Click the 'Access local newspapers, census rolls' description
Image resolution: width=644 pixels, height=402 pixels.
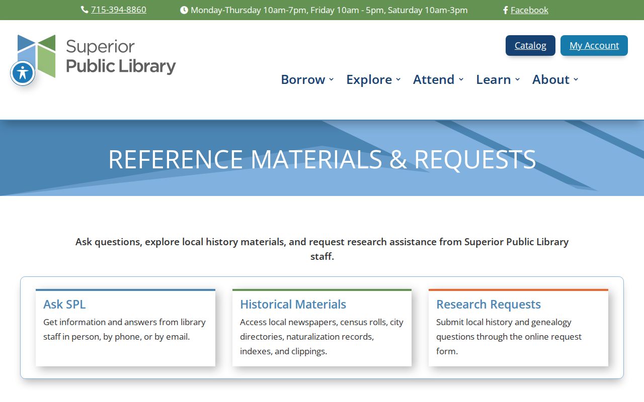pos(321,337)
